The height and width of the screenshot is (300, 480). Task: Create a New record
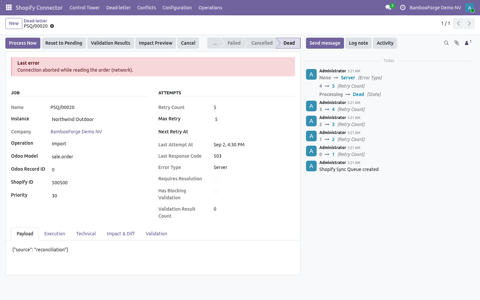coord(14,23)
